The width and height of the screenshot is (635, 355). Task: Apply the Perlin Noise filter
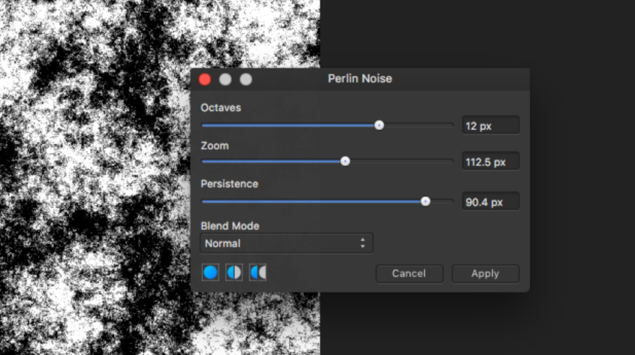[x=485, y=274]
